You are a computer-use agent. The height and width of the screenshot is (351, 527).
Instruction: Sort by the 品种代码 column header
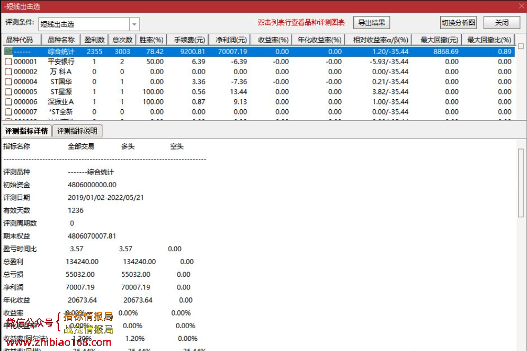(22, 40)
